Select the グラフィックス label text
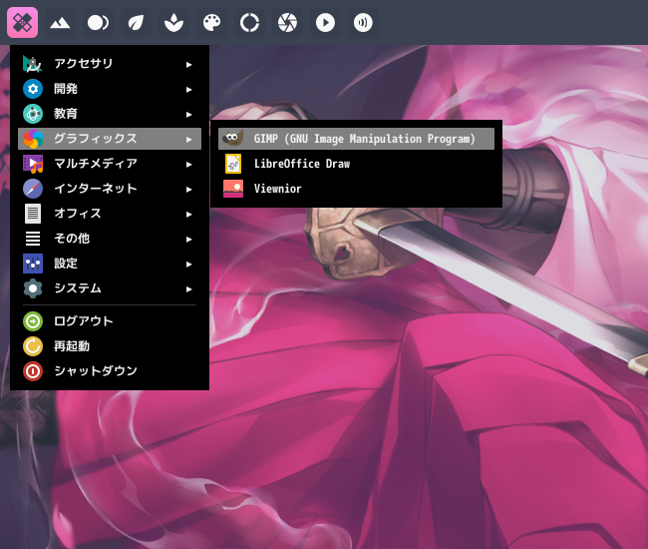Viewport: 648px width, 549px height. [x=96, y=139]
